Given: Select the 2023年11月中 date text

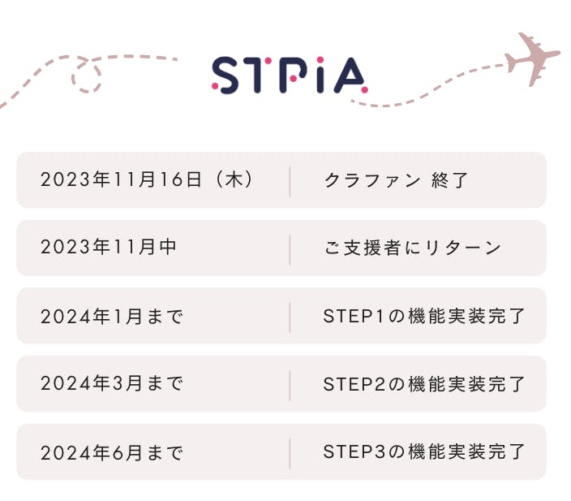Looking at the screenshot, I should pos(109,248).
